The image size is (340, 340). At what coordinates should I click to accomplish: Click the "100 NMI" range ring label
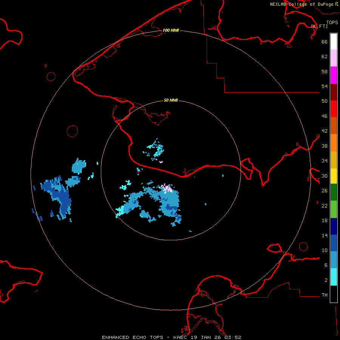(171, 30)
